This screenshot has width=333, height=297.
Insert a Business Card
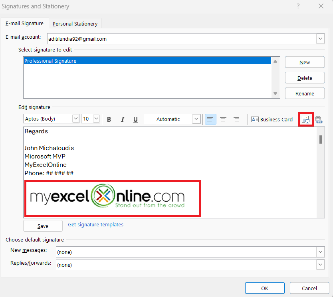(x=272, y=119)
